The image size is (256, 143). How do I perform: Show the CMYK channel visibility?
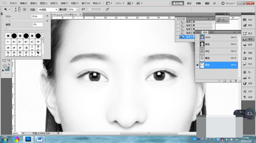pos(197,37)
